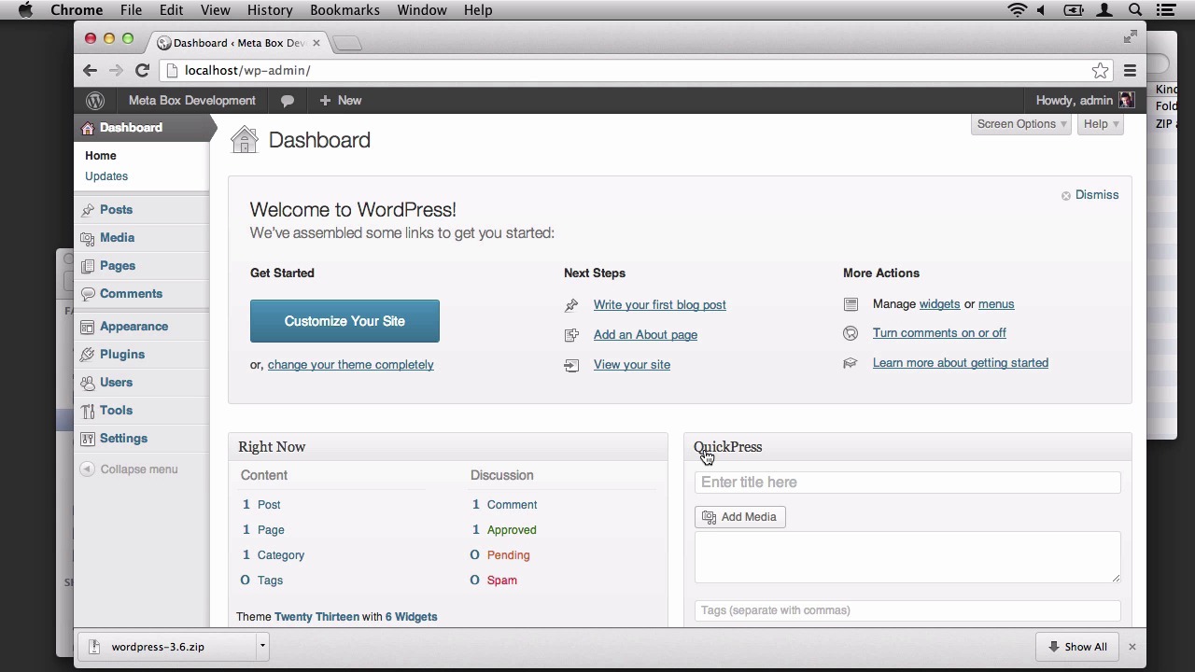Click the Apple menu icon
The height and width of the screenshot is (672, 1195).
click(x=25, y=10)
